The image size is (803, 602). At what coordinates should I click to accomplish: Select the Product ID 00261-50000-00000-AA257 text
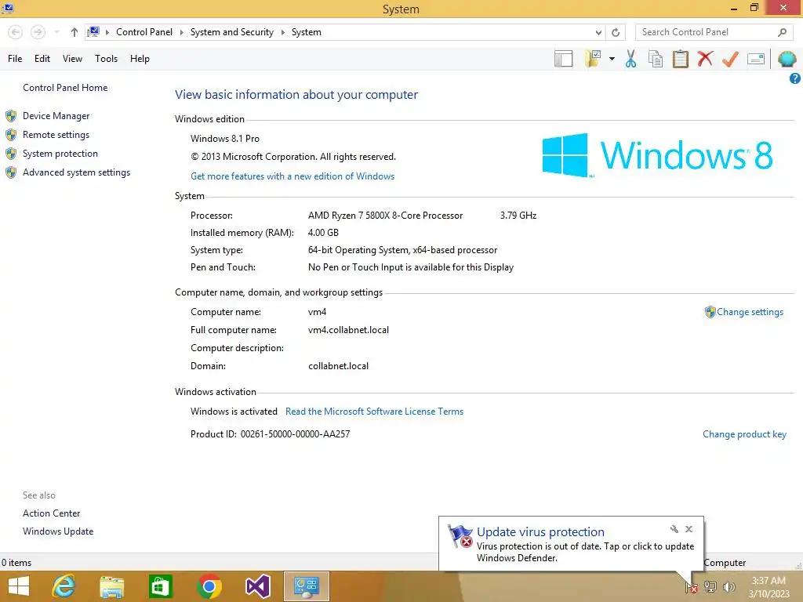coord(295,434)
